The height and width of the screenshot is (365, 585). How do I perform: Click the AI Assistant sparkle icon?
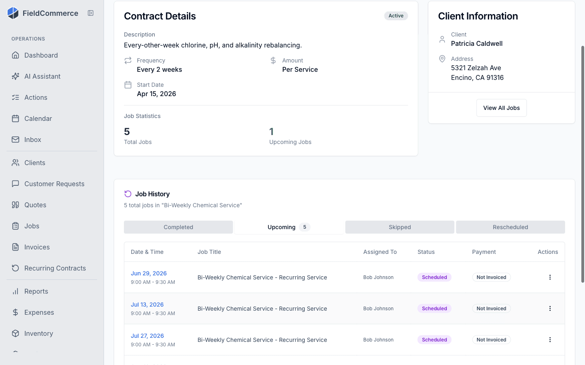click(15, 76)
